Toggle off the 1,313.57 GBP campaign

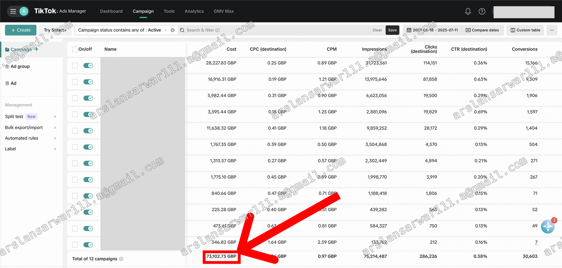(x=88, y=163)
